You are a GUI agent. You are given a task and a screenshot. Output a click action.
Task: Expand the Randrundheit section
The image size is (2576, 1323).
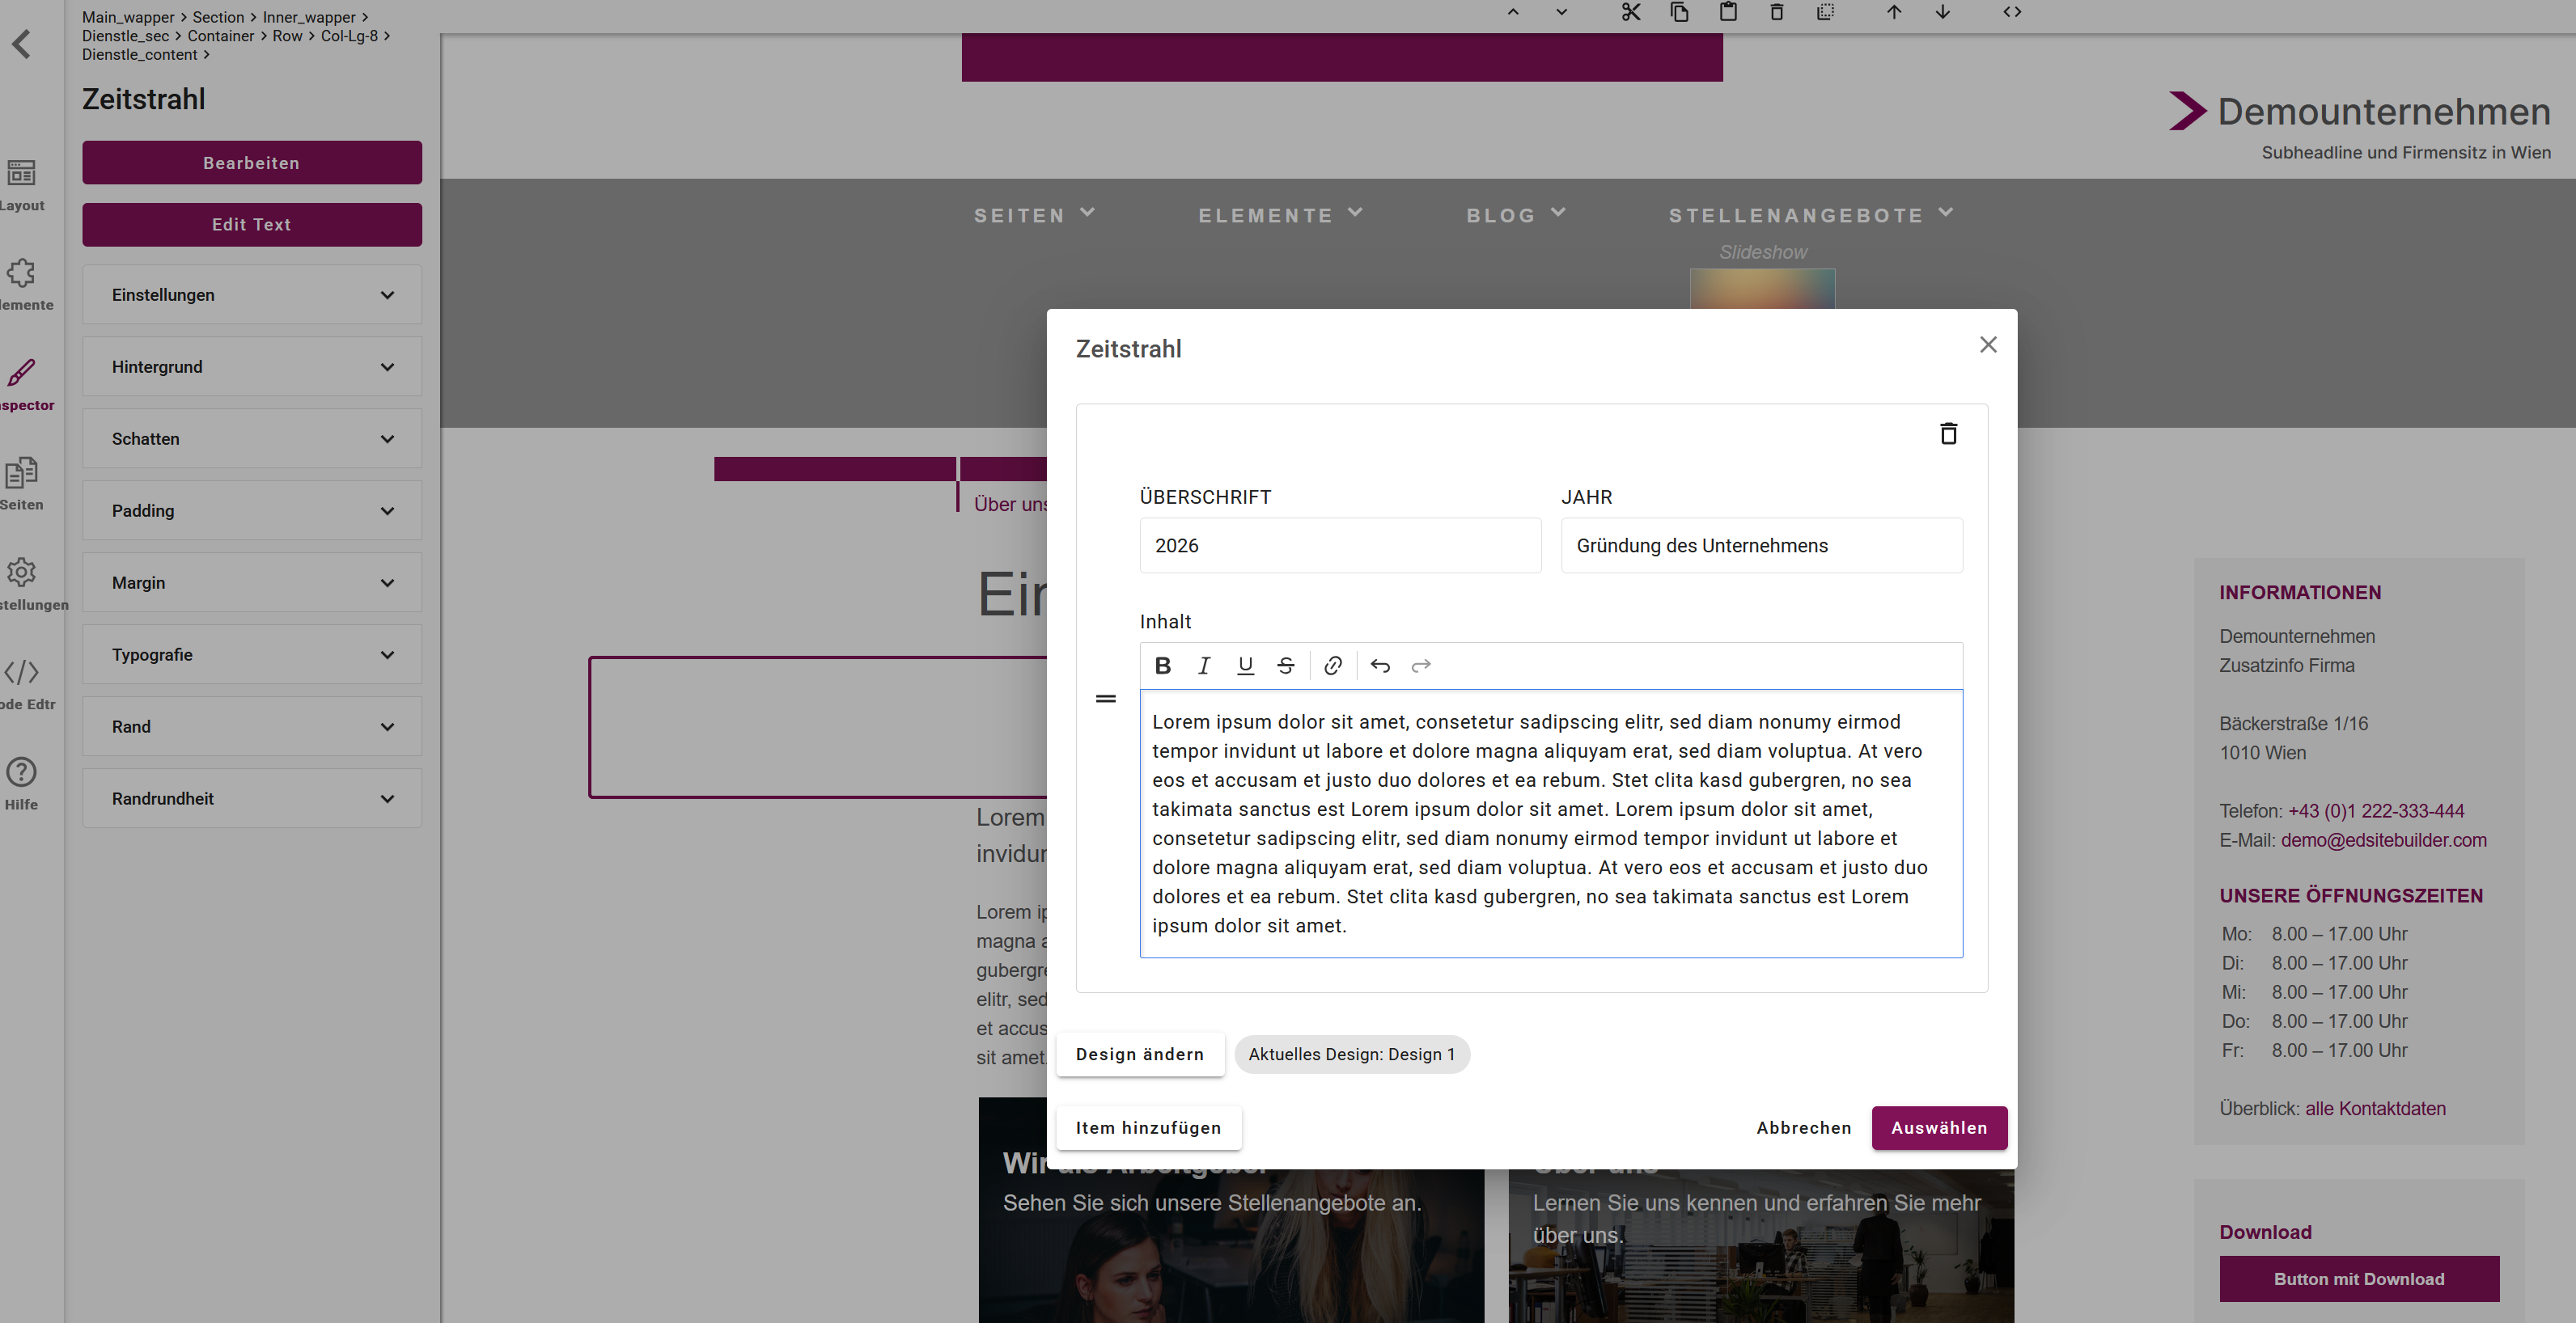[x=252, y=798]
